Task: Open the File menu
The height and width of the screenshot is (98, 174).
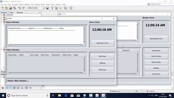Action: tap(2, 4)
